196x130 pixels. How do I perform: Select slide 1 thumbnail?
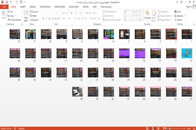(187, 34)
